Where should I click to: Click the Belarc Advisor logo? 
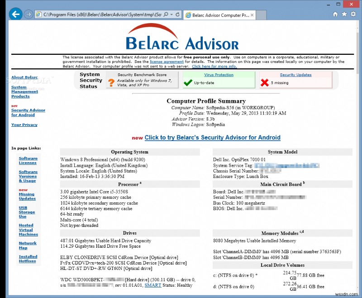coord(182,37)
